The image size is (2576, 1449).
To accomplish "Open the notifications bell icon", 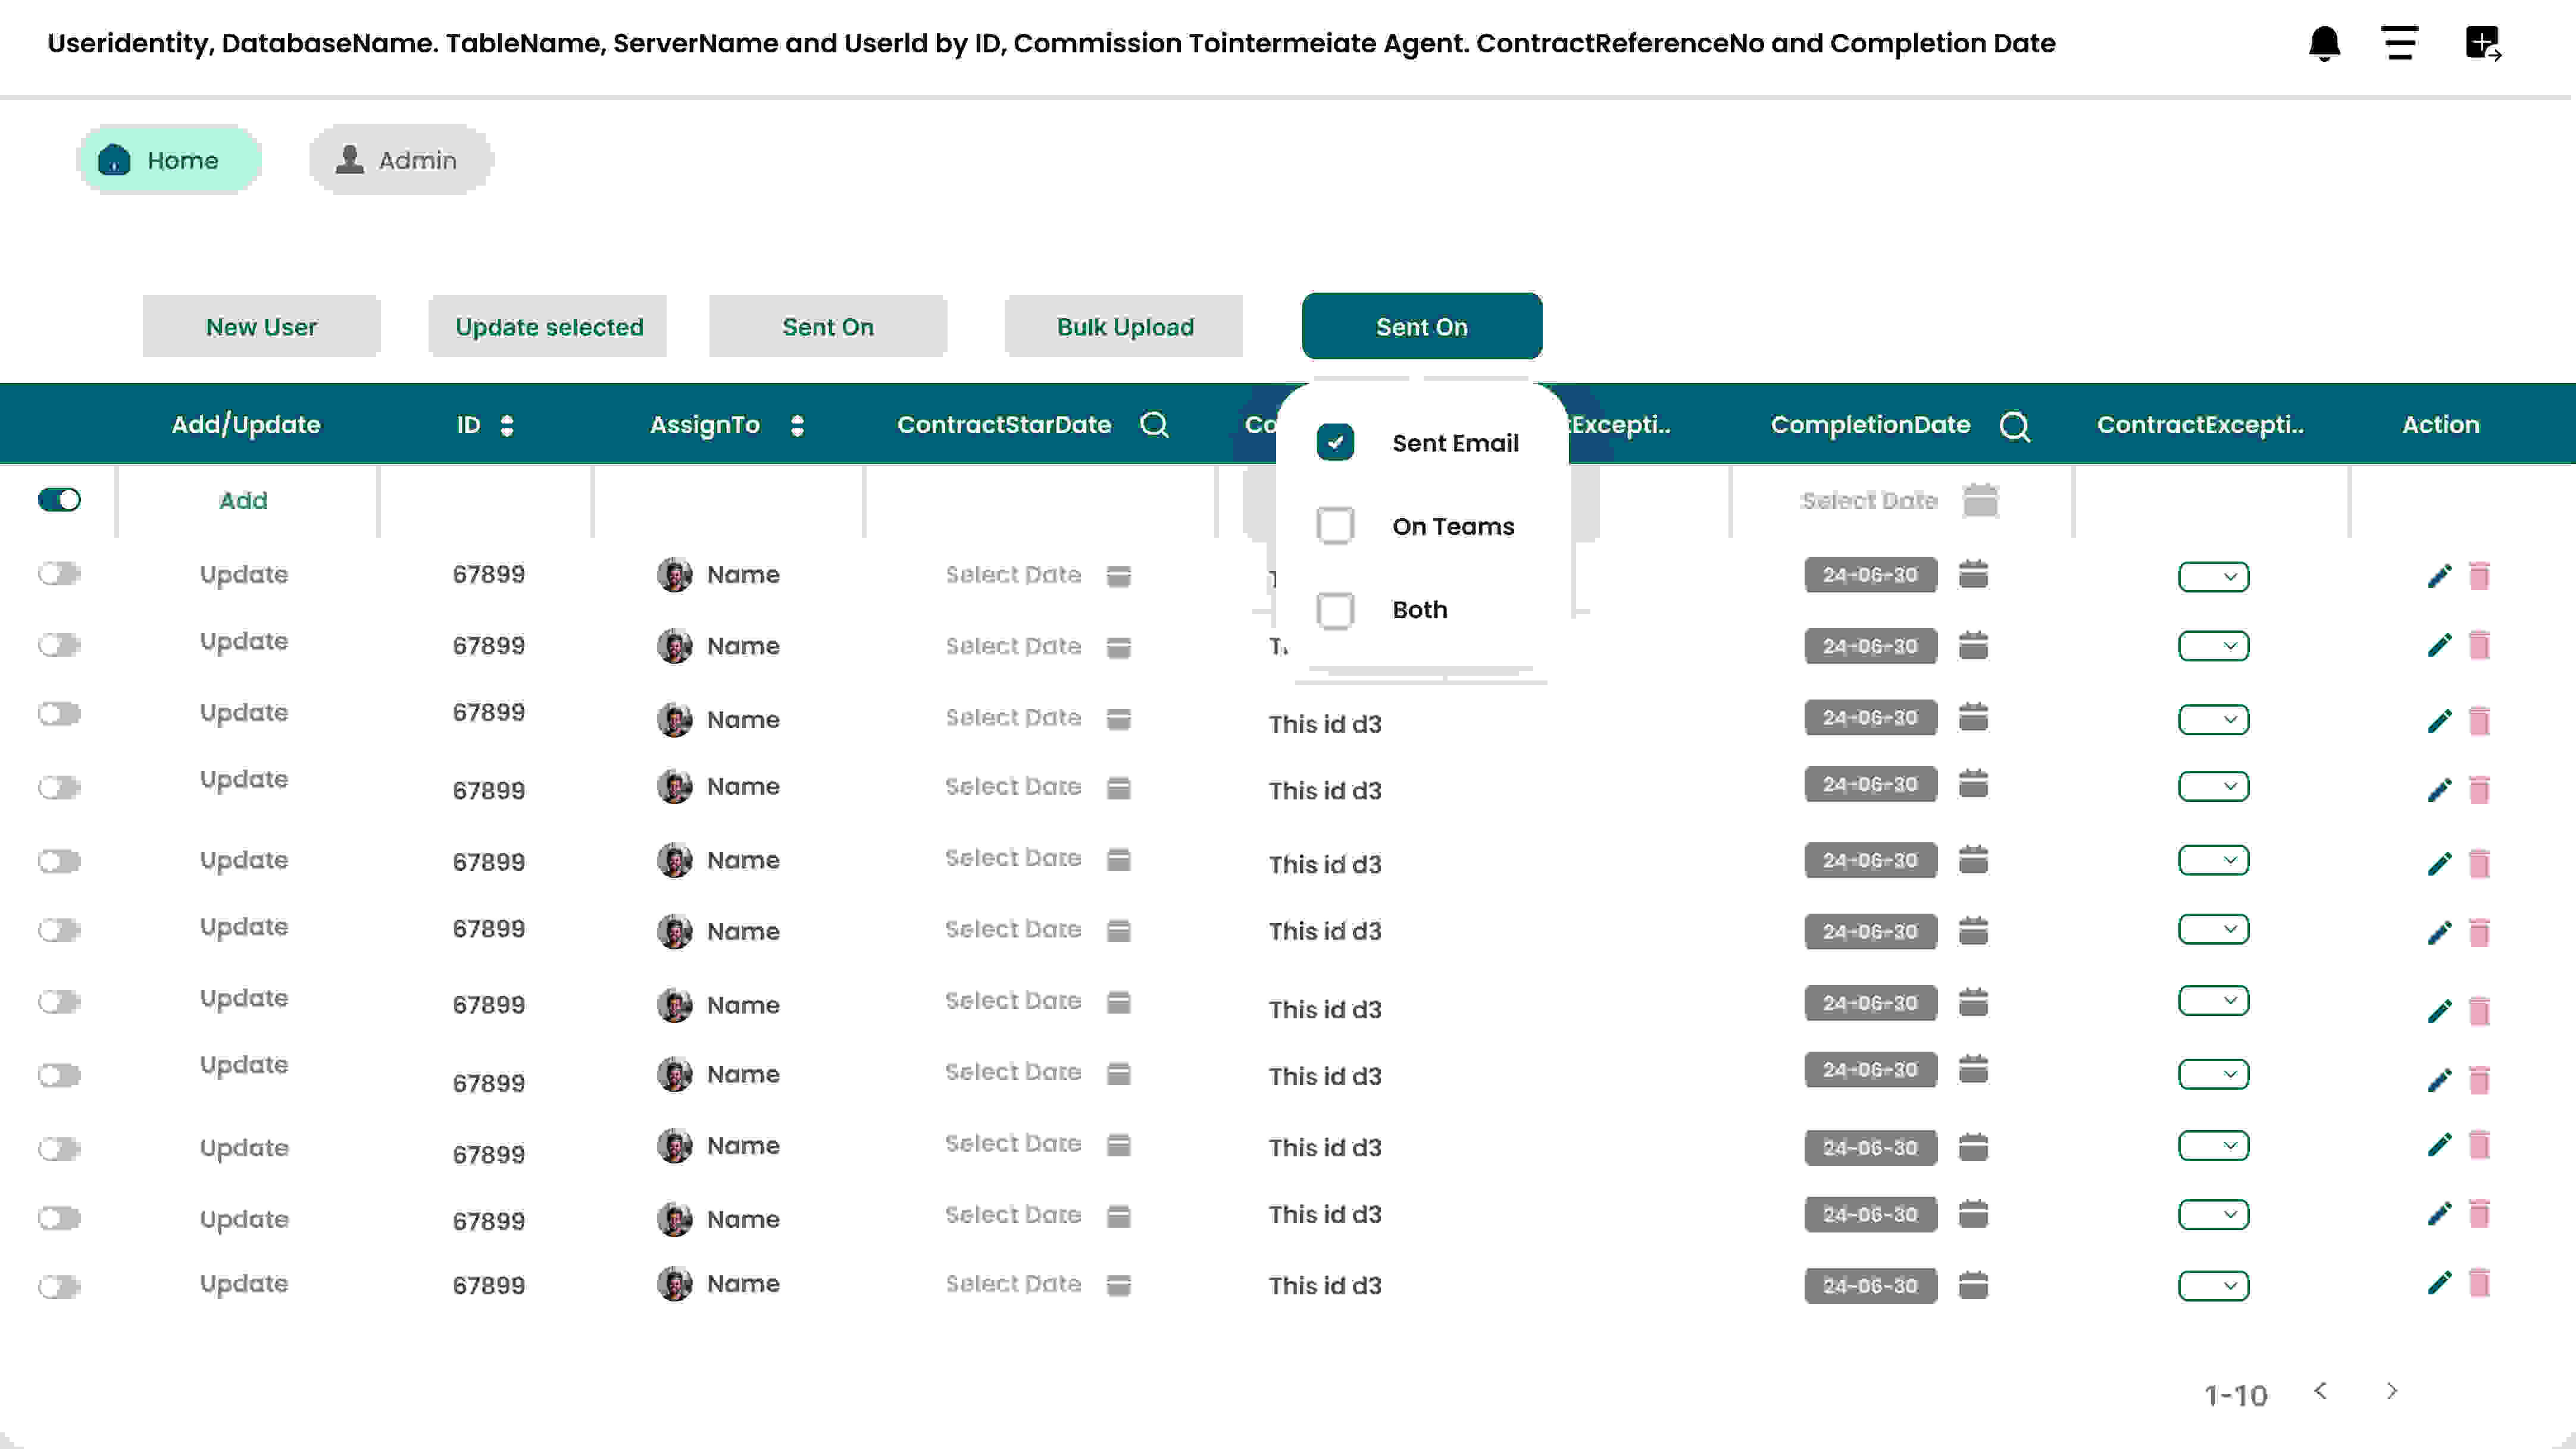I will point(2325,43).
